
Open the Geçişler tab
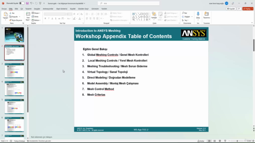click(x=37, y=9)
